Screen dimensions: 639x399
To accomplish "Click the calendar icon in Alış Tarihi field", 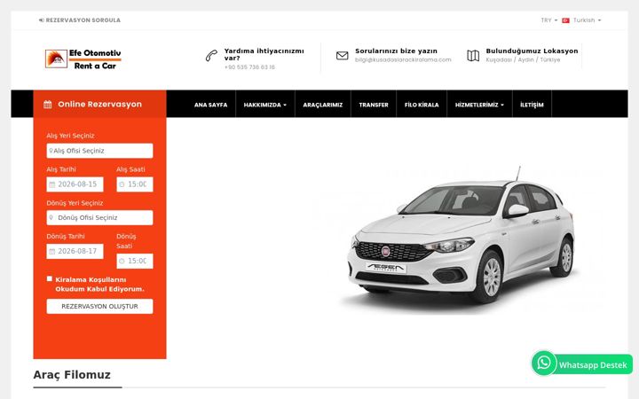I will click(x=52, y=184).
